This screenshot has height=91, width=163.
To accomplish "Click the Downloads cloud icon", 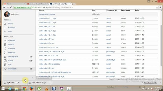I will point(5,69).
